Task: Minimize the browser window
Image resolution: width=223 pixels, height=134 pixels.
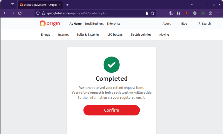Action: point(207,5)
